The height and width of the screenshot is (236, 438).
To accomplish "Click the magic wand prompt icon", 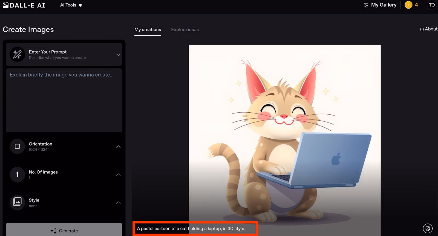I will [17, 54].
